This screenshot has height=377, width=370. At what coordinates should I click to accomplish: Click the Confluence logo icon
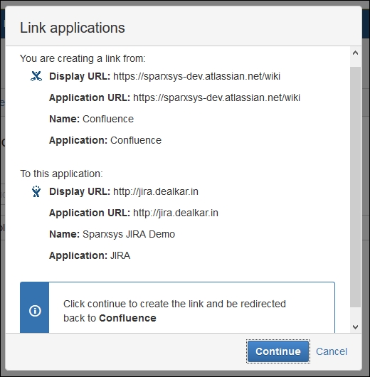36,76
